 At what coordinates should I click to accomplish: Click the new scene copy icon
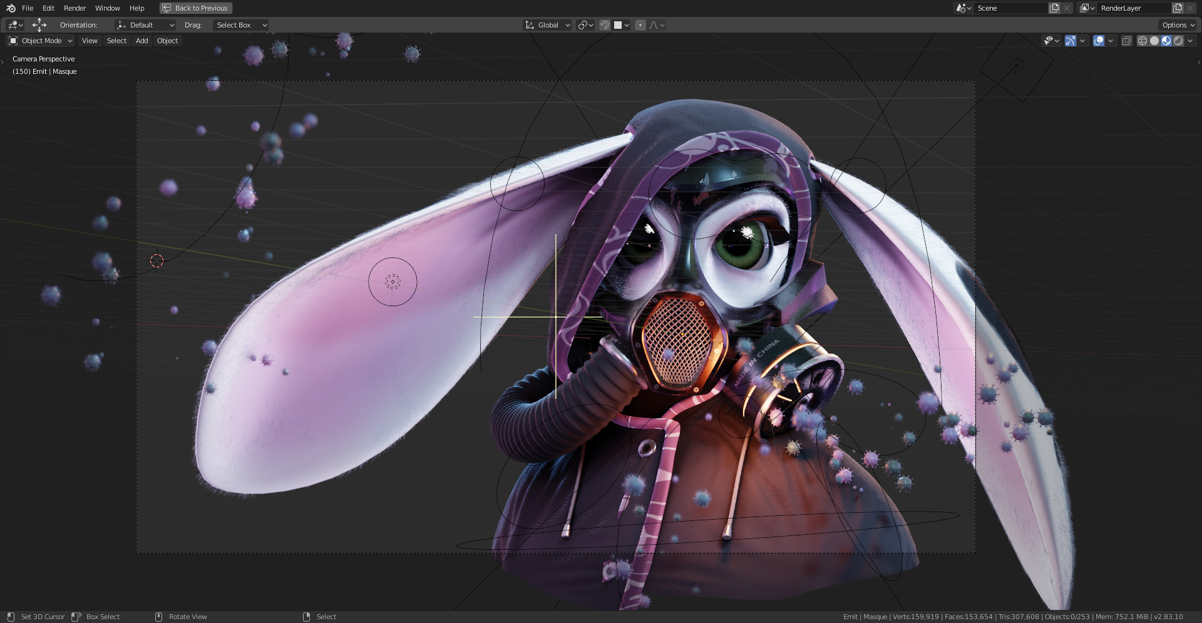coord(1054,8)
